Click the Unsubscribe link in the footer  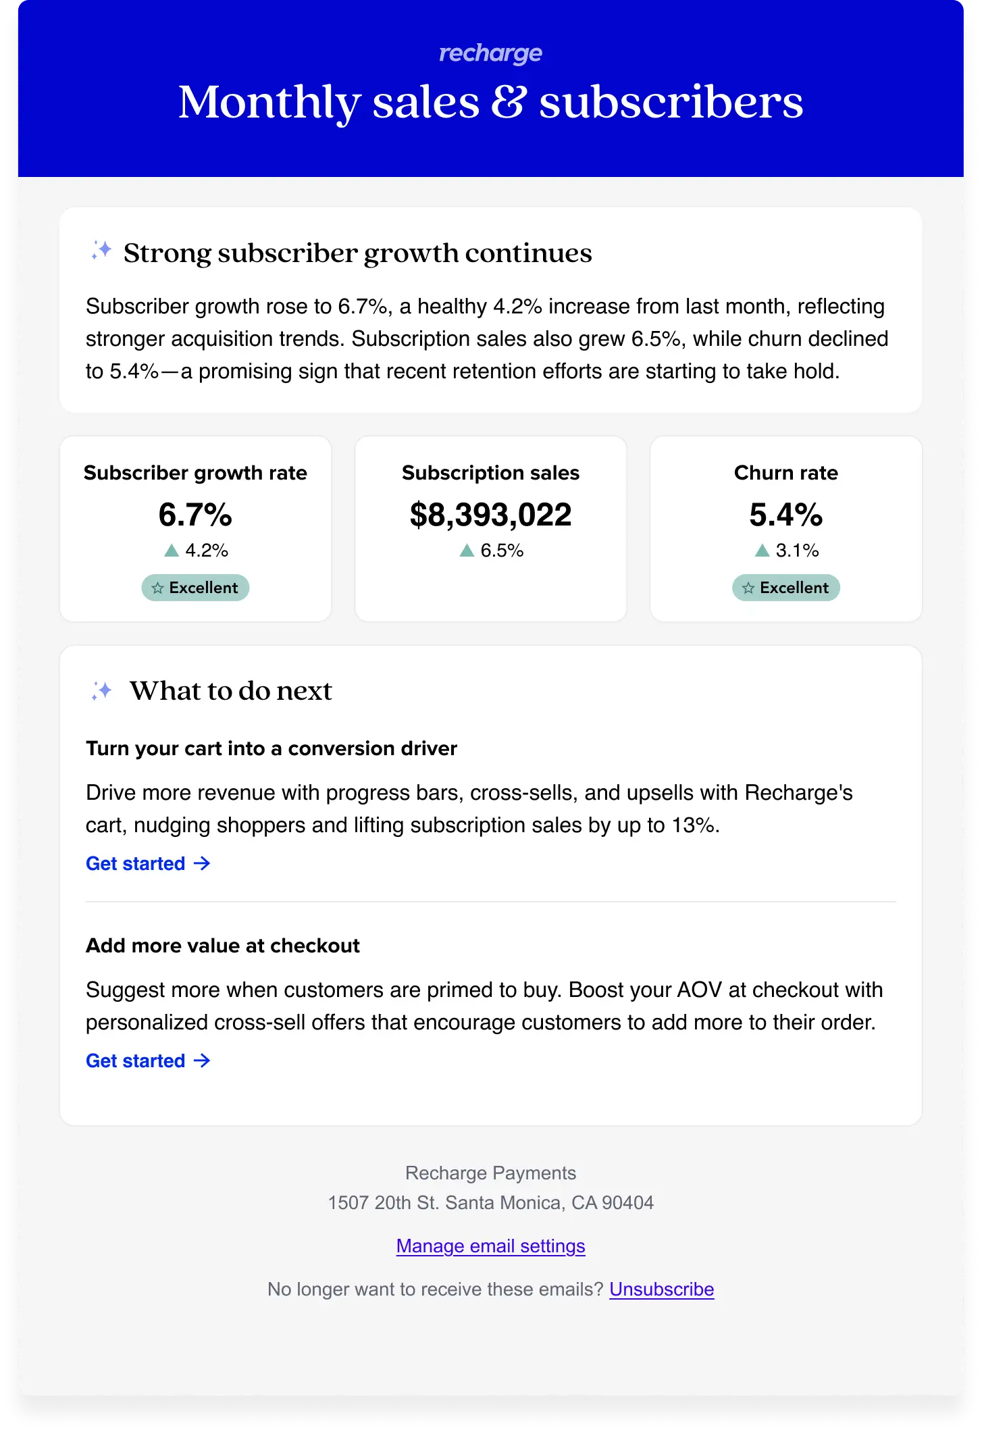pos(661,1289)
